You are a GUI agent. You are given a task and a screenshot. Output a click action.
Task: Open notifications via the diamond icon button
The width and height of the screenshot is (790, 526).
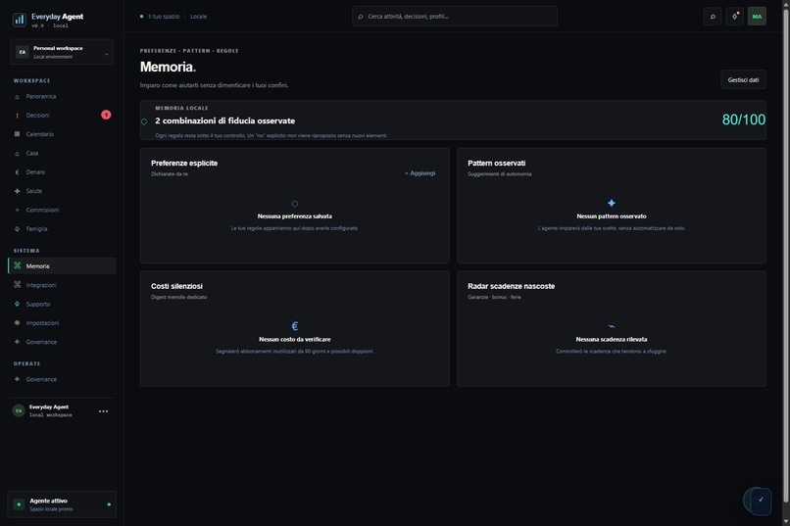734,17
